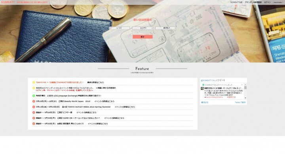Open details link for ピクサー展 event
Screen dimensions: 285x154
86,112
